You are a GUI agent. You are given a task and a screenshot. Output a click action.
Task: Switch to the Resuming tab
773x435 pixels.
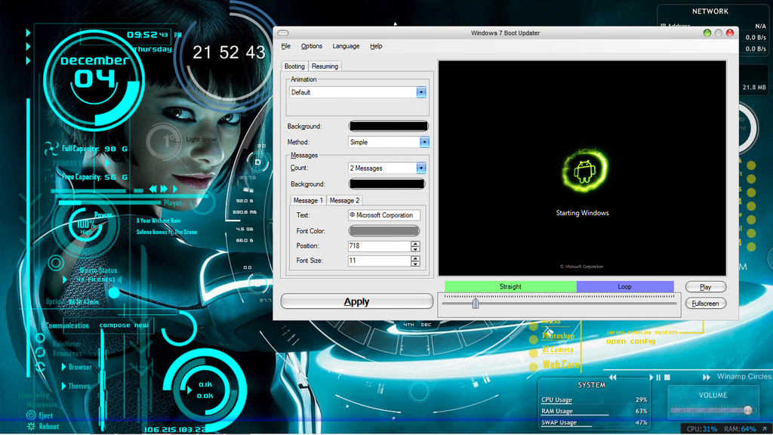[x=325, y=66]
